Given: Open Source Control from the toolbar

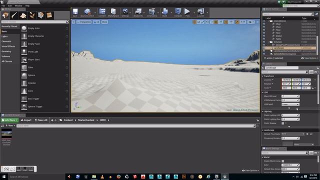Looking at the screenshot, I should point(87,12).
